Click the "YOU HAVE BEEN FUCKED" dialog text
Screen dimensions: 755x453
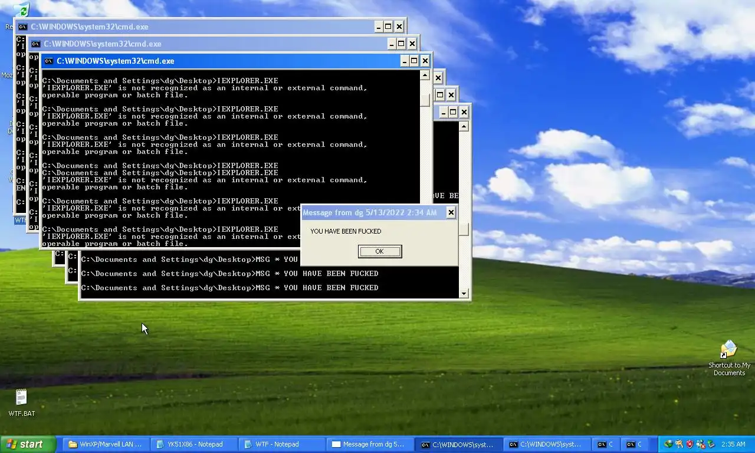pos(346,231)
